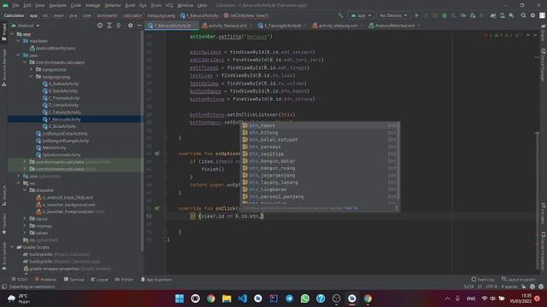547x307 pixels.
Task: Click the Windows Start button
Action: tap(179, 298)
